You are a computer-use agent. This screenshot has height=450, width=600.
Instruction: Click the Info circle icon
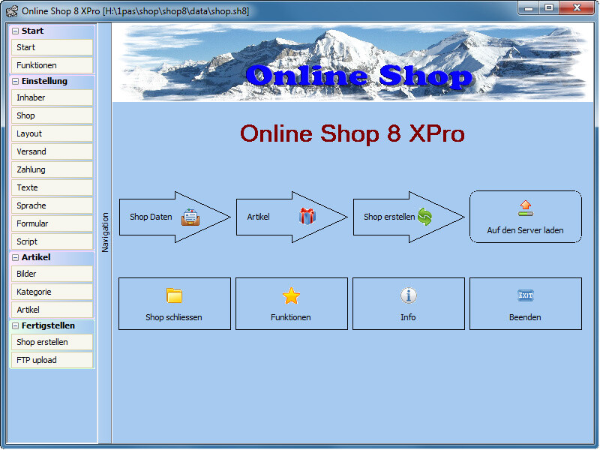[408, 296]
